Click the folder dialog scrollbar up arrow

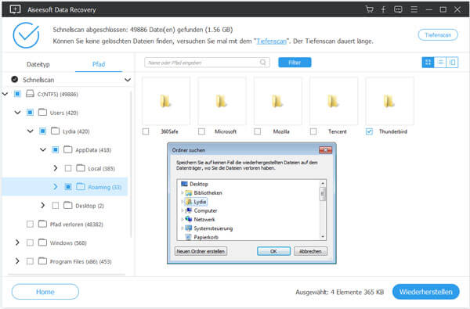coord(323,183)
